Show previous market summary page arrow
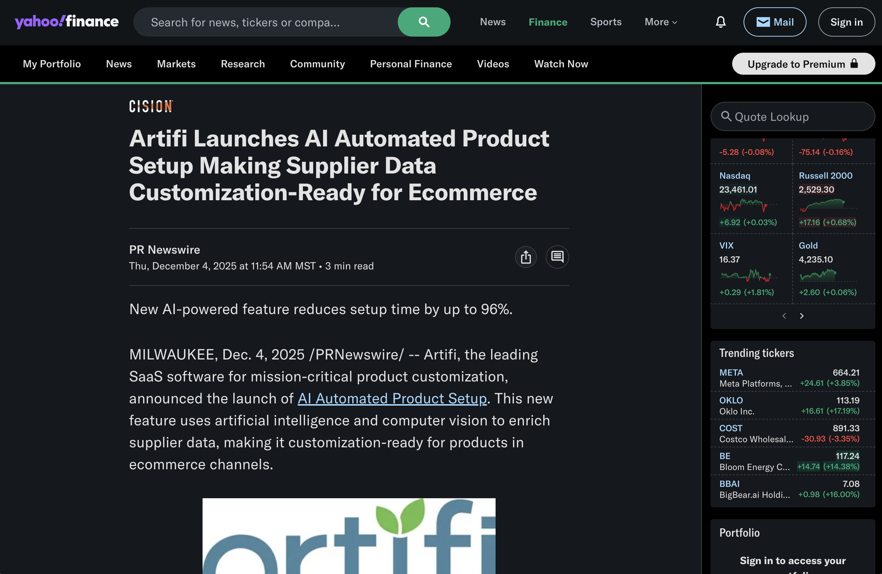Viewport: 882px width, 574px height. point(784,316)
